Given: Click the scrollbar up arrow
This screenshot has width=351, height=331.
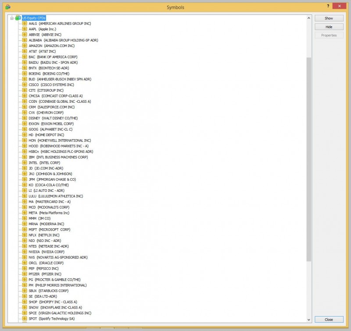Looking at the screenshot, I should pyautogui.click(x=309, y=18).
